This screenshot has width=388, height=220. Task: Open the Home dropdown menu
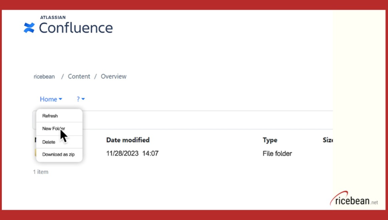51,99
